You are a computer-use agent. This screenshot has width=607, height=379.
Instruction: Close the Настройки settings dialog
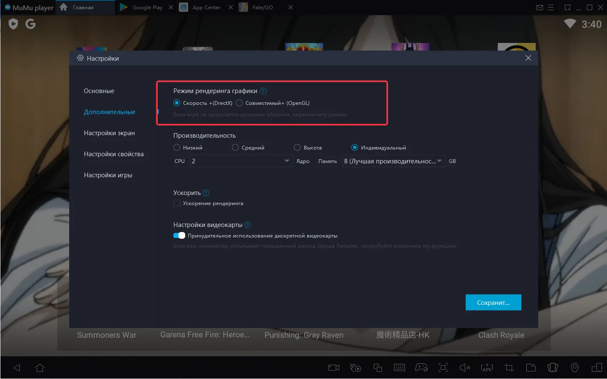click(528, 58)
